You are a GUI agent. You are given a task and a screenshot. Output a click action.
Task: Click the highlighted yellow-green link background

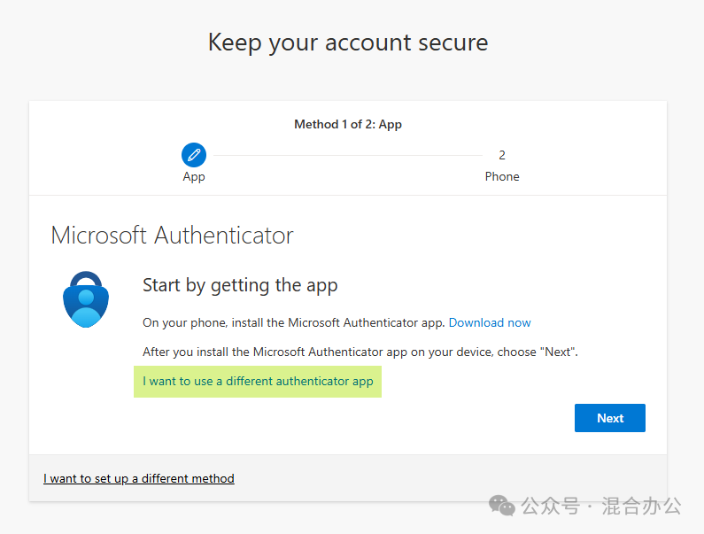tap(258, 382)
